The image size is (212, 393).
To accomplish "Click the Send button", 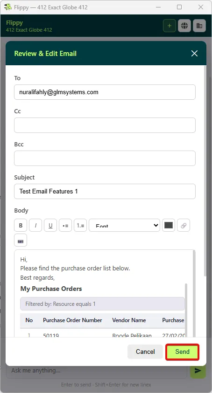I will (x=183, y=352).
